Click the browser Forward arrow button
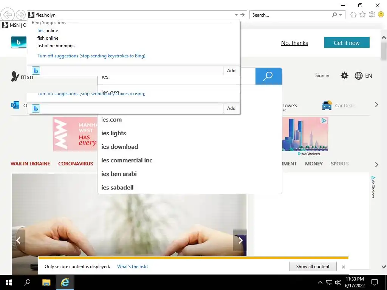 click(x=21, y=15)
